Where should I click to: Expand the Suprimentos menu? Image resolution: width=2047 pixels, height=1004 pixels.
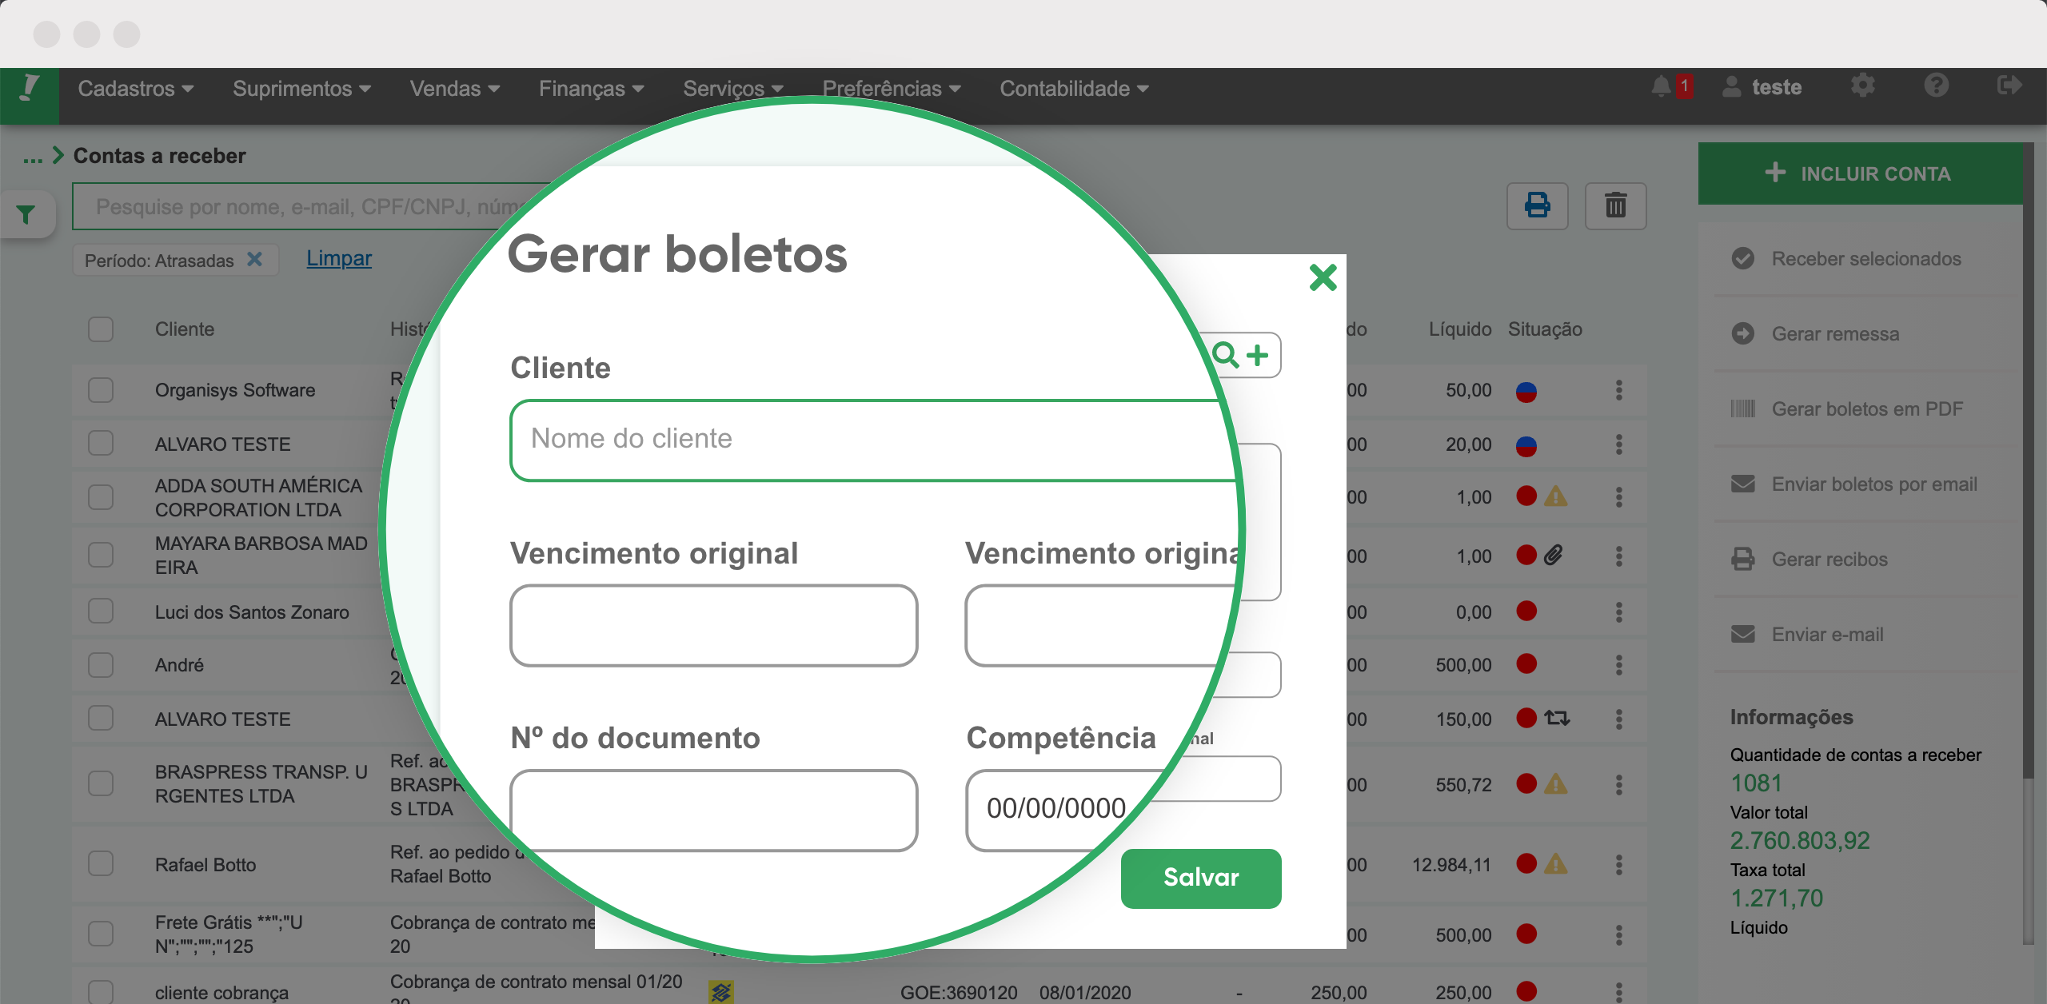click(302, 88)
